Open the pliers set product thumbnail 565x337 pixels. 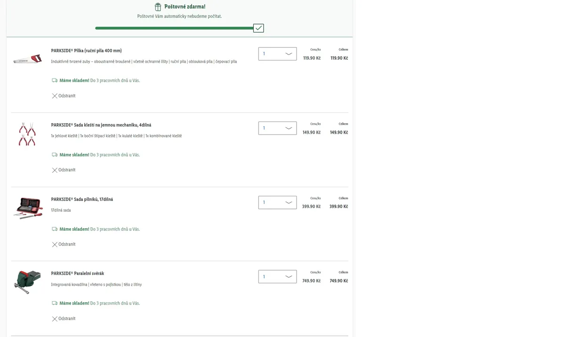click(27, 134)
